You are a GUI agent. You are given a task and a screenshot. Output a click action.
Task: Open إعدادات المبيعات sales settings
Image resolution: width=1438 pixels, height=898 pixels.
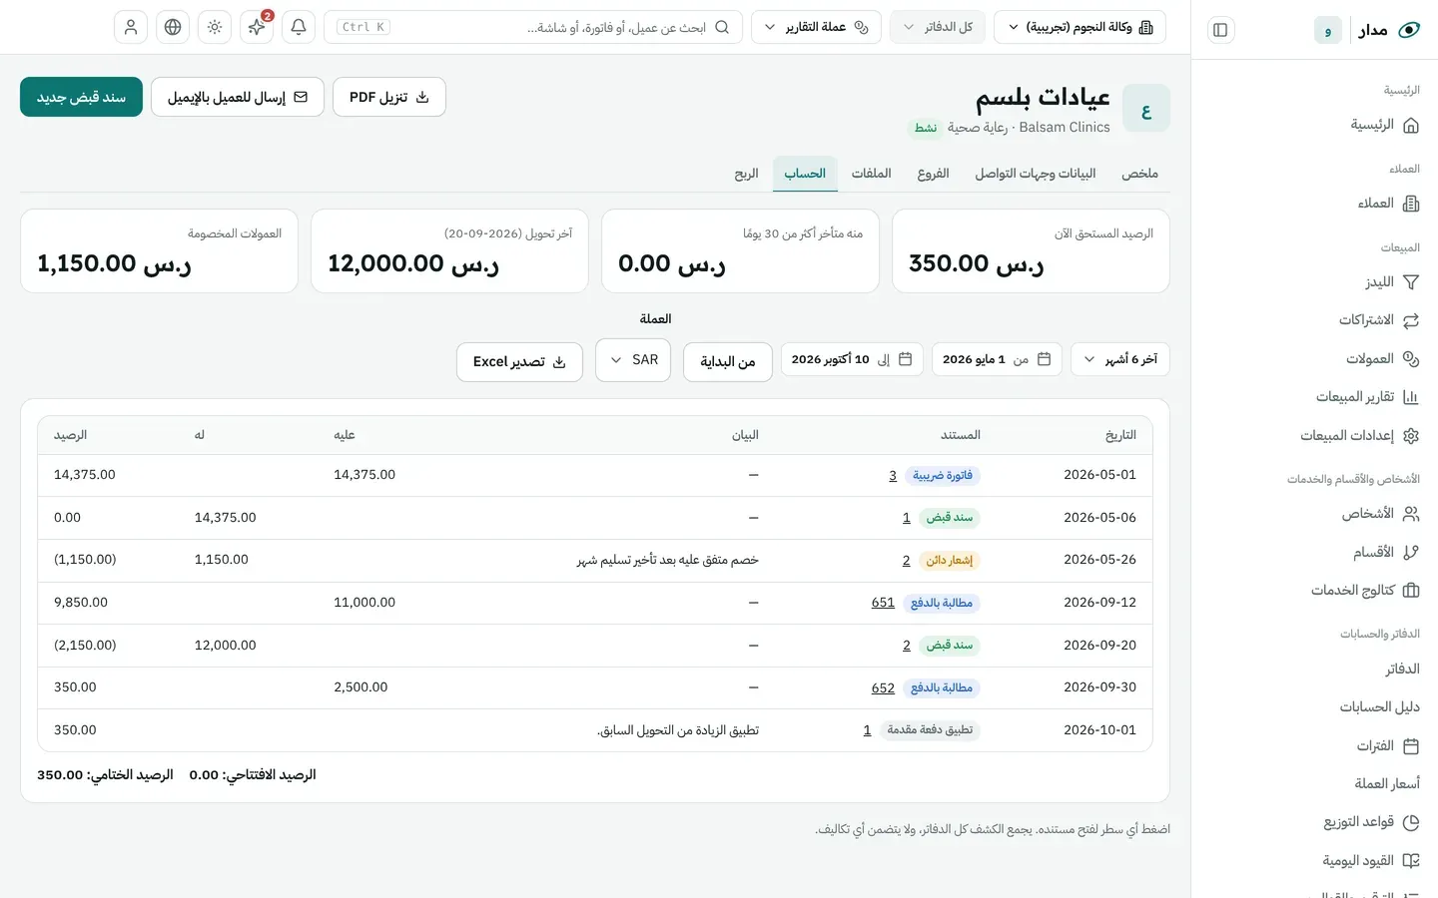(x=1359, y=436)
